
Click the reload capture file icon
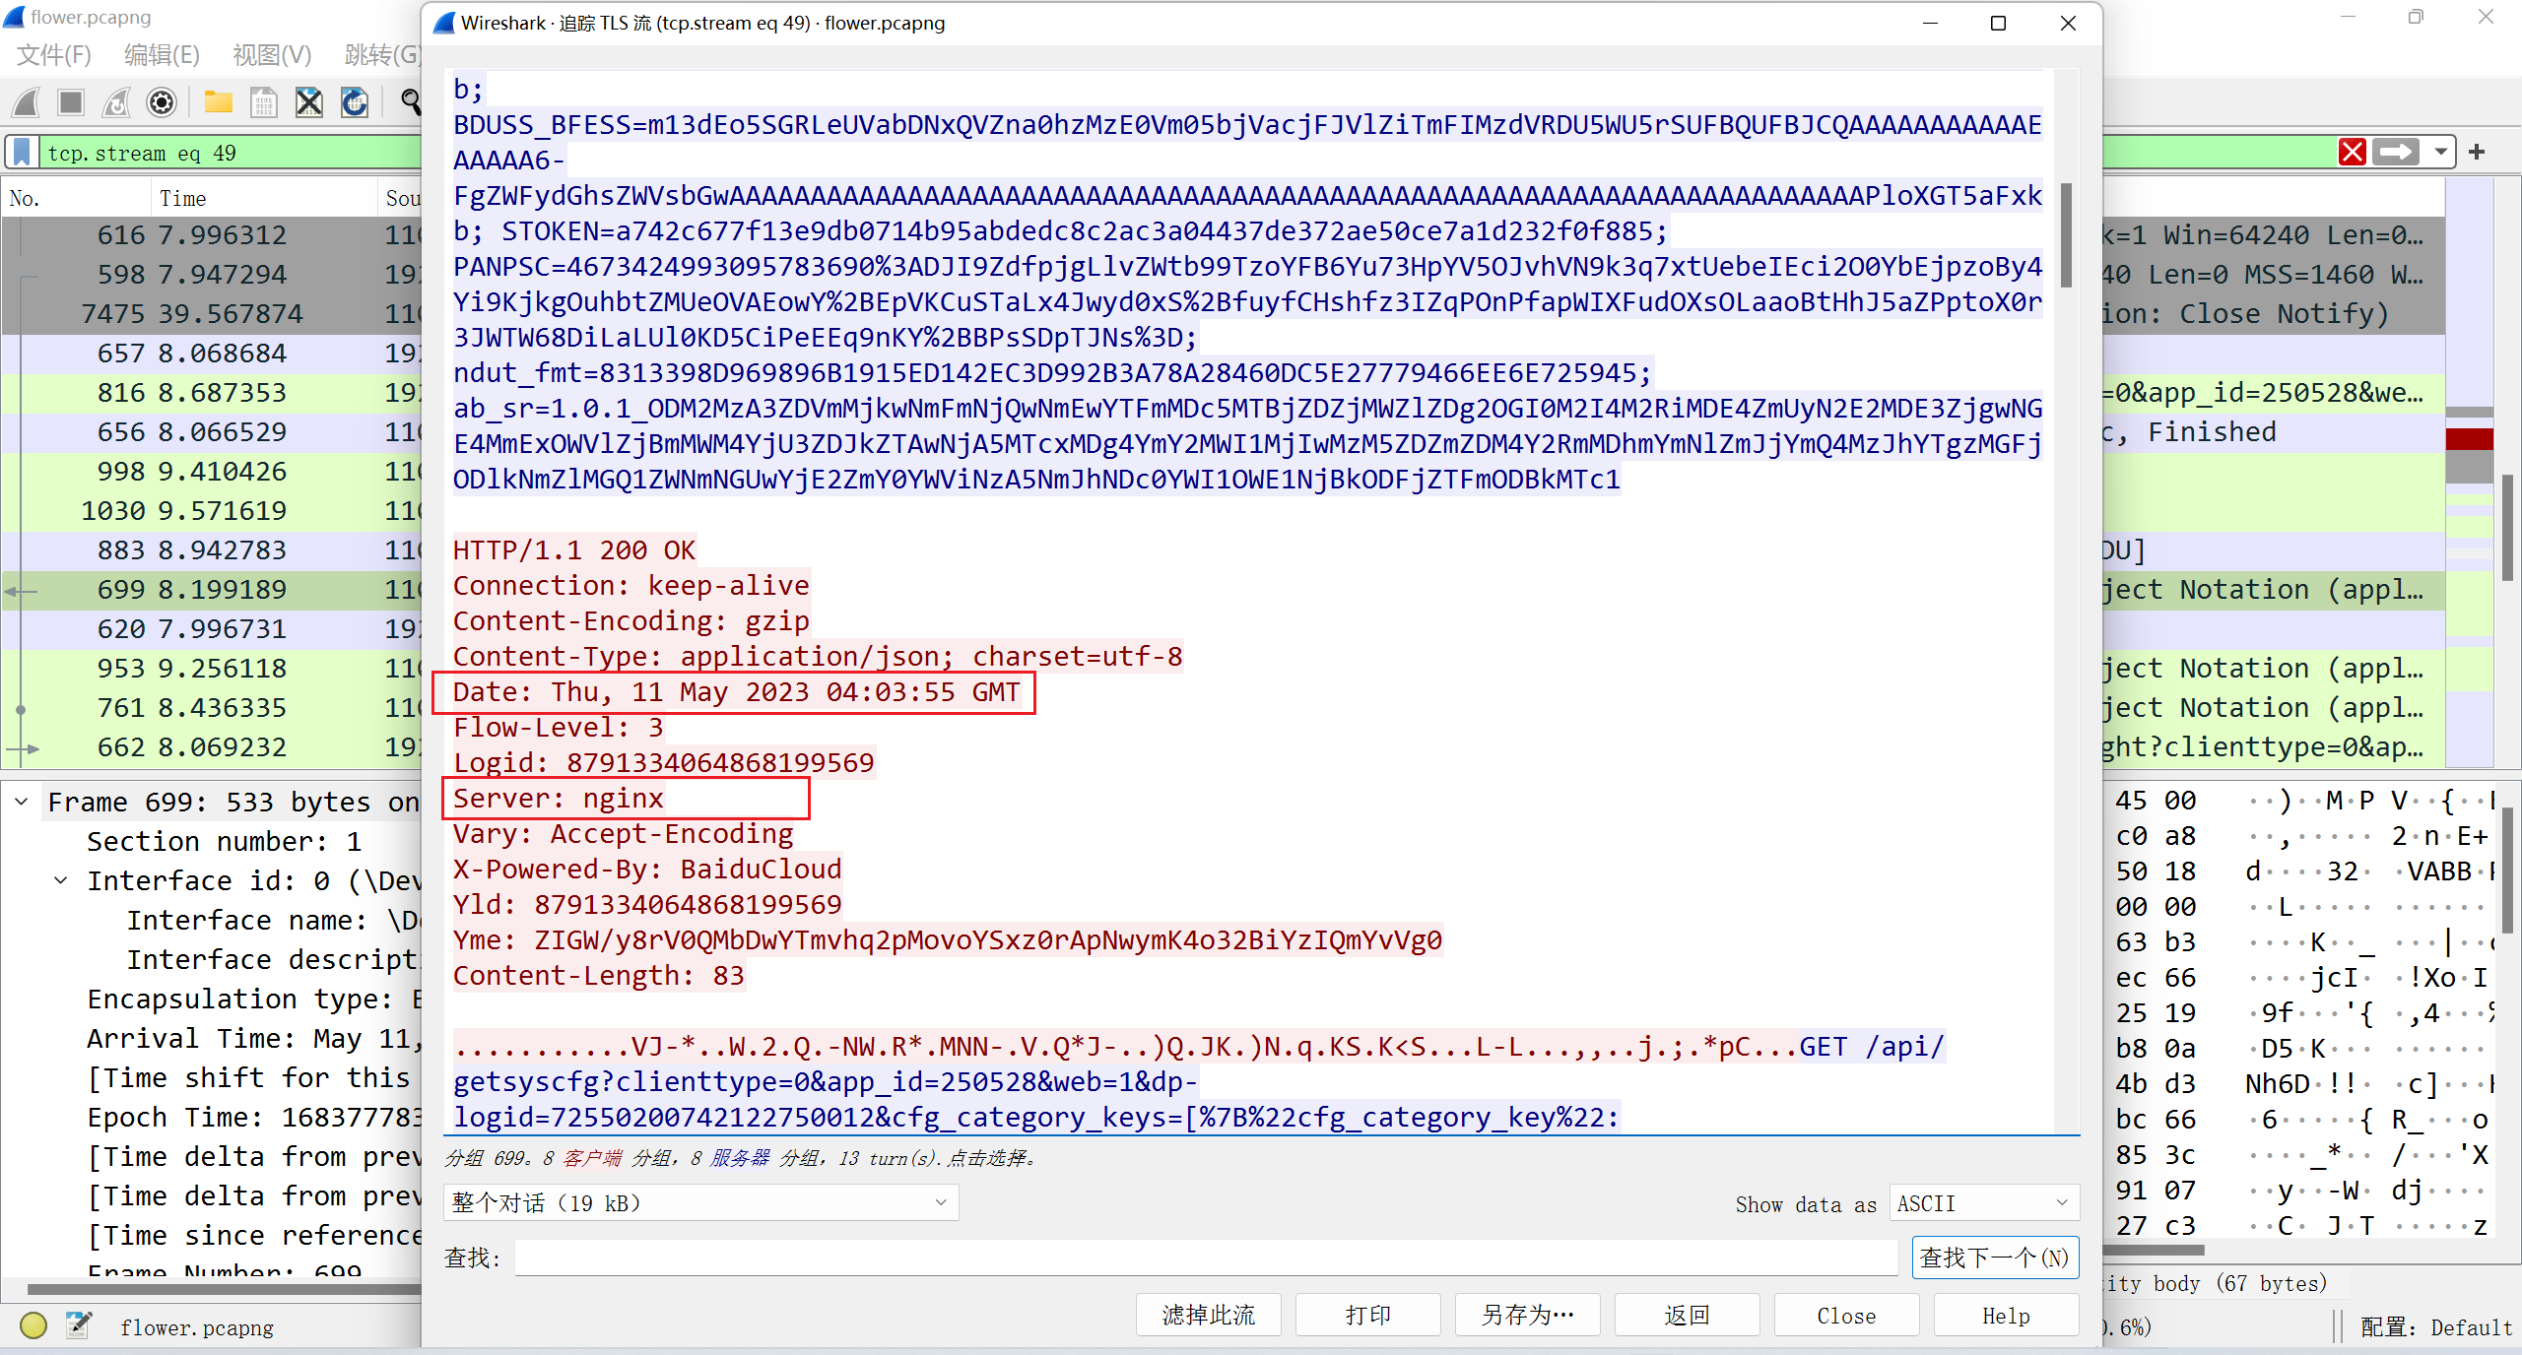(x=355, y=102)
